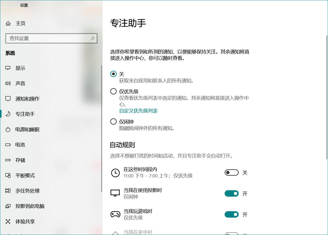The height and width of the screenshot is (235, 328).
Task: Open 存储 settings
Action: pyautogui.click(x=20, y=160)
